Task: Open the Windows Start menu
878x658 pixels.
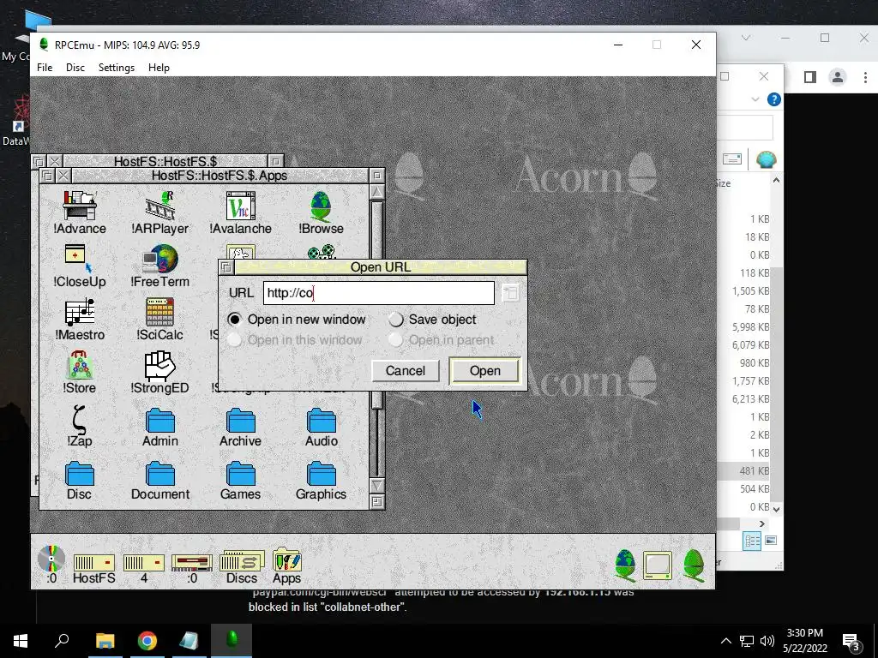Action: point(21,641)
